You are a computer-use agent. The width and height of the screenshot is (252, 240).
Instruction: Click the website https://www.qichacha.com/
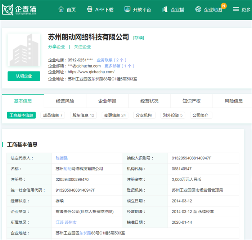click(91, 72)
